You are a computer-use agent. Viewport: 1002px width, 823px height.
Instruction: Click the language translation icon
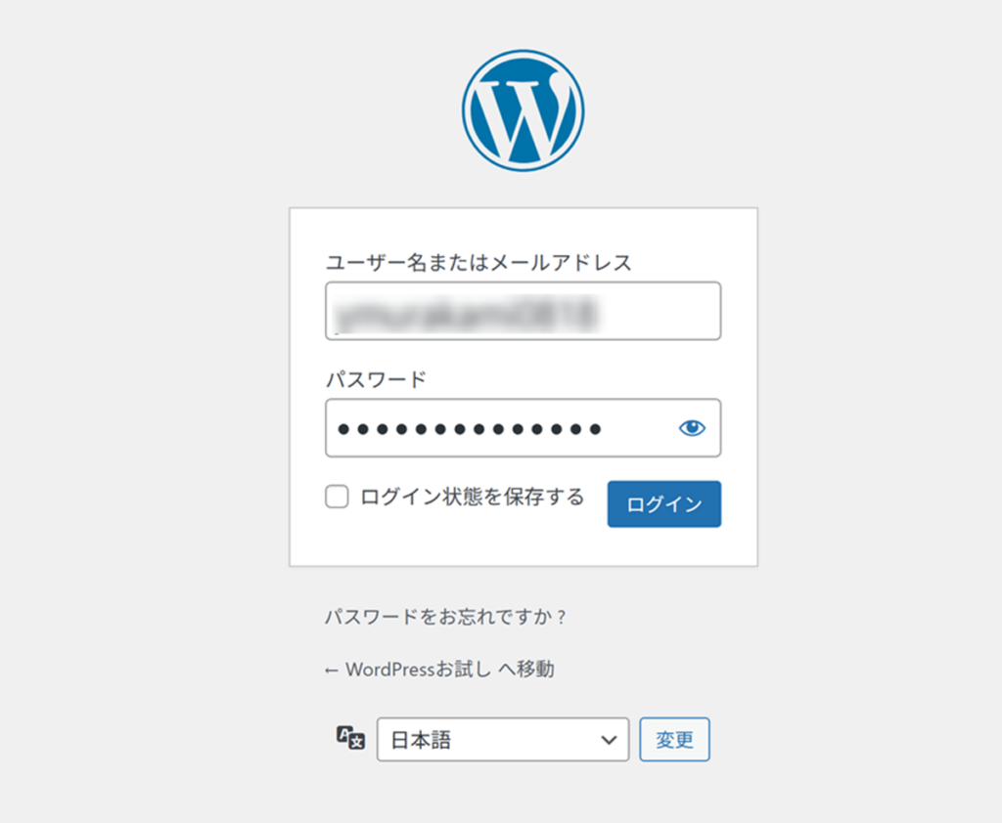350,738
